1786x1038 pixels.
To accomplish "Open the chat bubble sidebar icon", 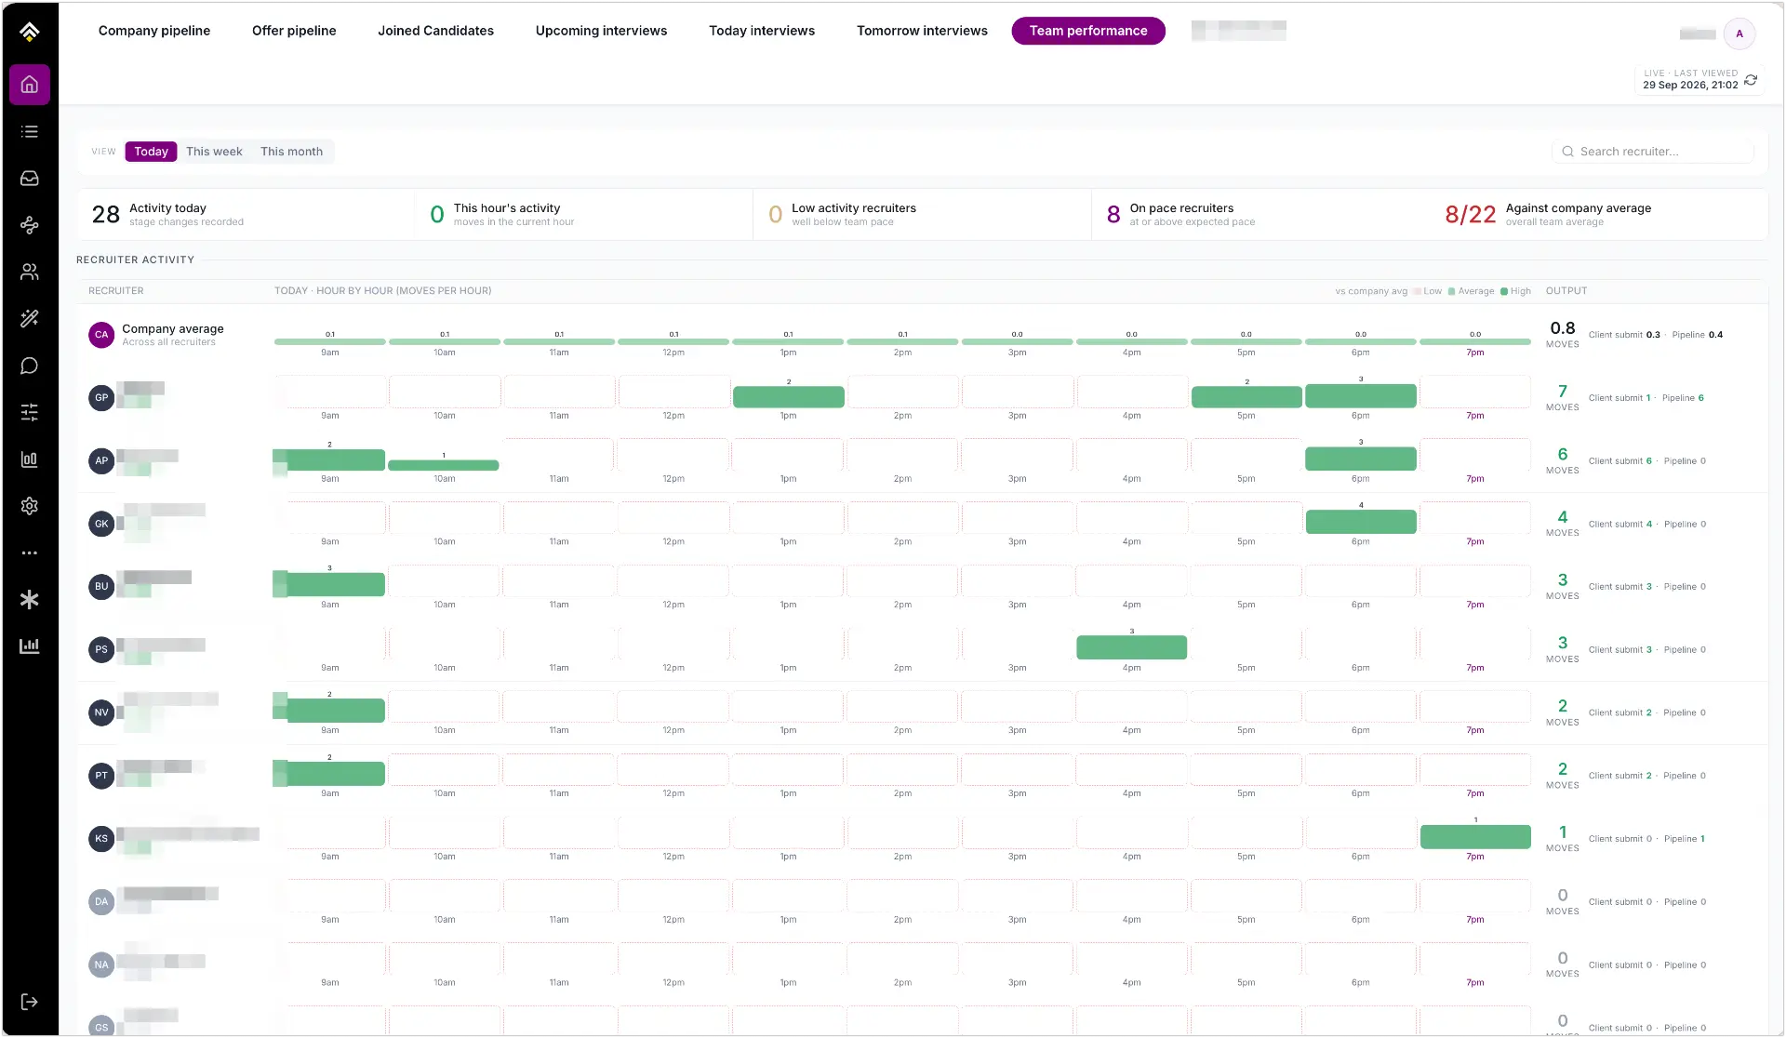I will point(30,366).
